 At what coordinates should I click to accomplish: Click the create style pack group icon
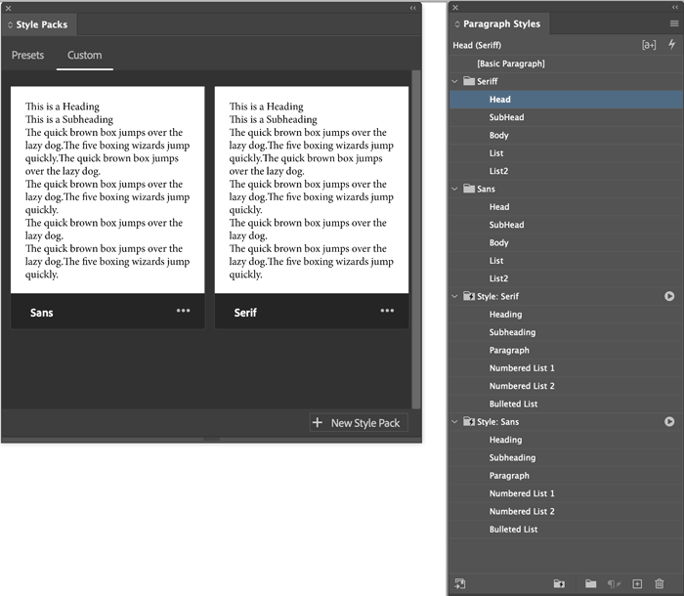point(559,583)
